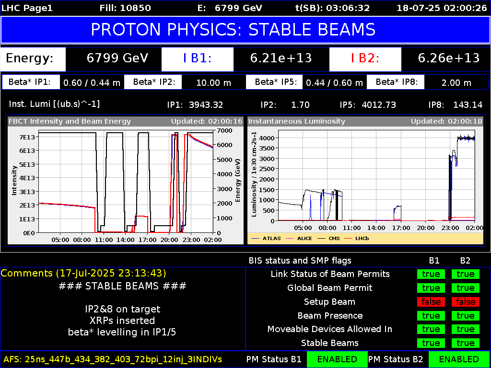Click B2 true for Moveable Devices Allowed In
This screenshot has width=491, height=368.
465,329
